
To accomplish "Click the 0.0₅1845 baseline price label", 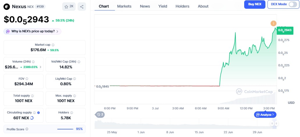I will point(102,86).
